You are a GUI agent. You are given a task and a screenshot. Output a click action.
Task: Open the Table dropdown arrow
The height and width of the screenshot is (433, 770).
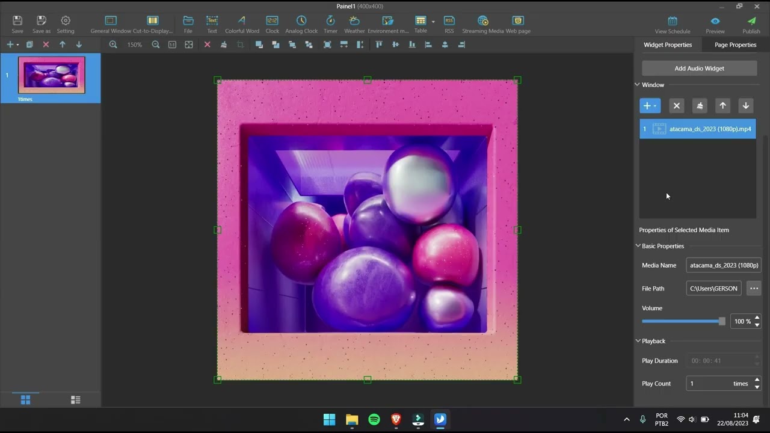[433, 22]
